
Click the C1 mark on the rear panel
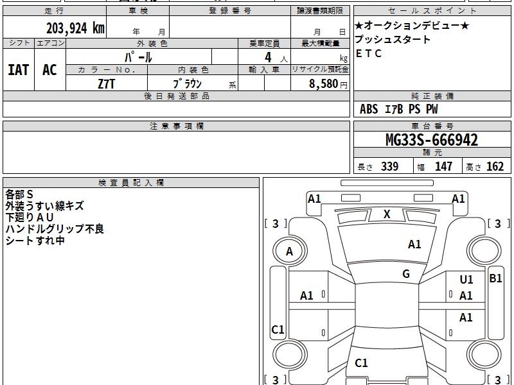point(361,363)
